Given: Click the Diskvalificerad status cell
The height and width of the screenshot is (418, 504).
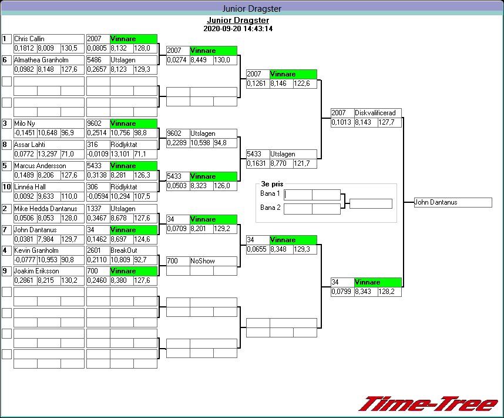Looking at the screenshot, I should 378,113.
